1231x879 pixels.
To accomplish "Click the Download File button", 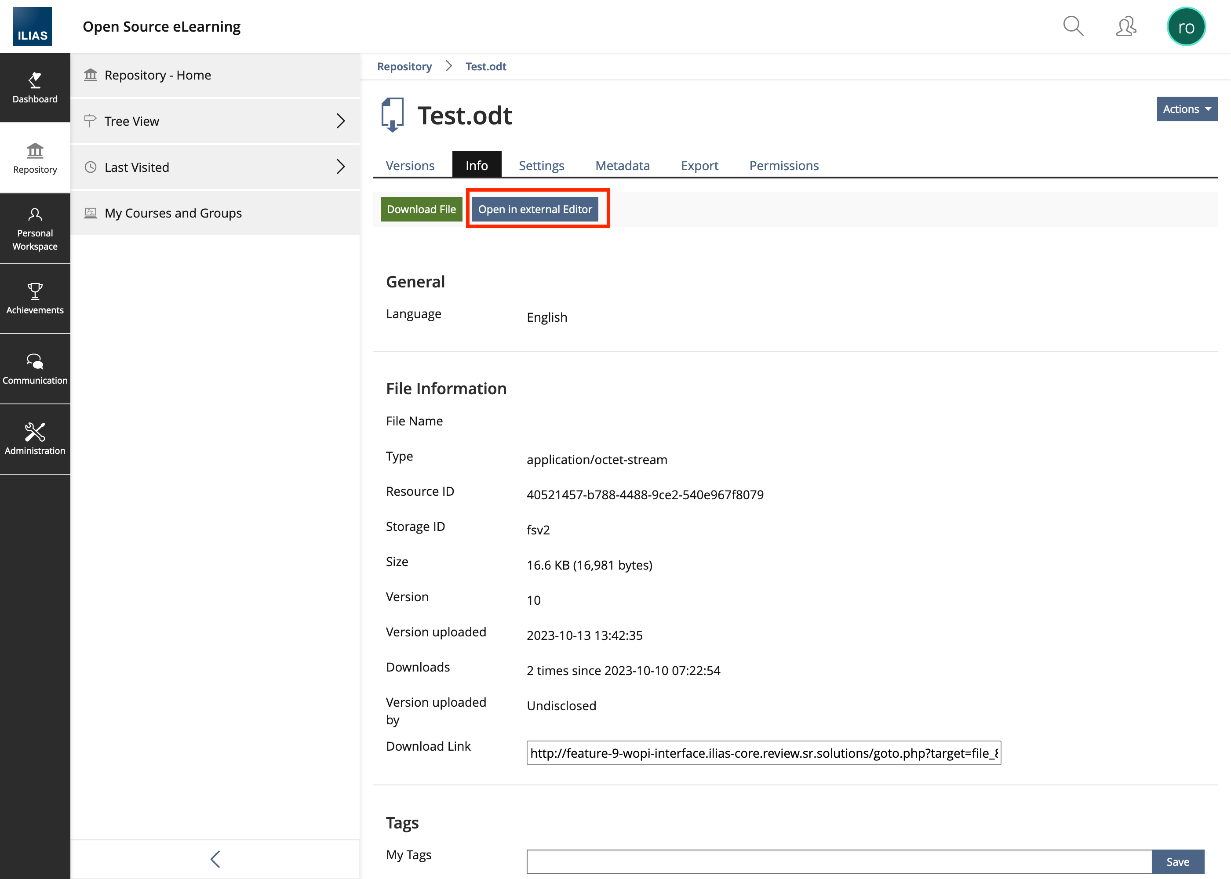I will tap(421, 210).
